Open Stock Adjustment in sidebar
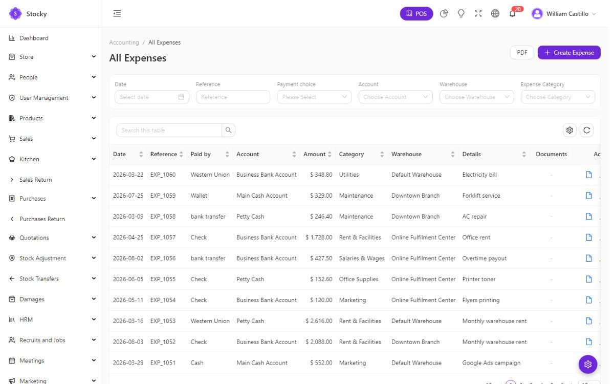Screen dimensions: 614x384 [x=51, y=258]
